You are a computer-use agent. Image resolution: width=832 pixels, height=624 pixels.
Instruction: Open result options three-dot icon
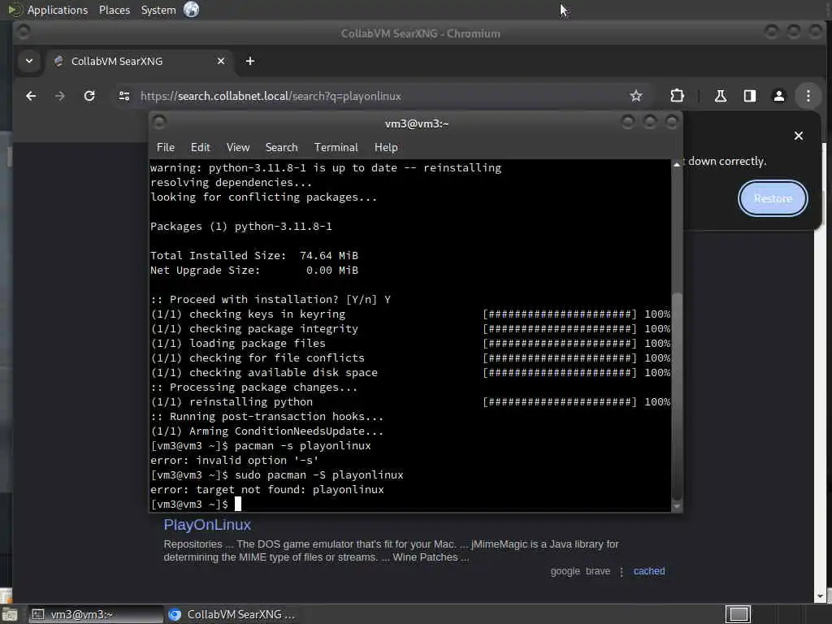[x=622, y=571]
